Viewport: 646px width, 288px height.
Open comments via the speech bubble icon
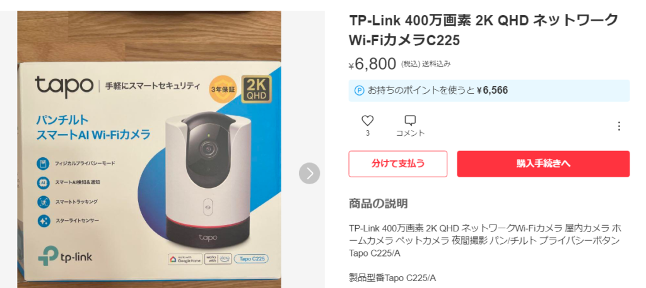410,121
